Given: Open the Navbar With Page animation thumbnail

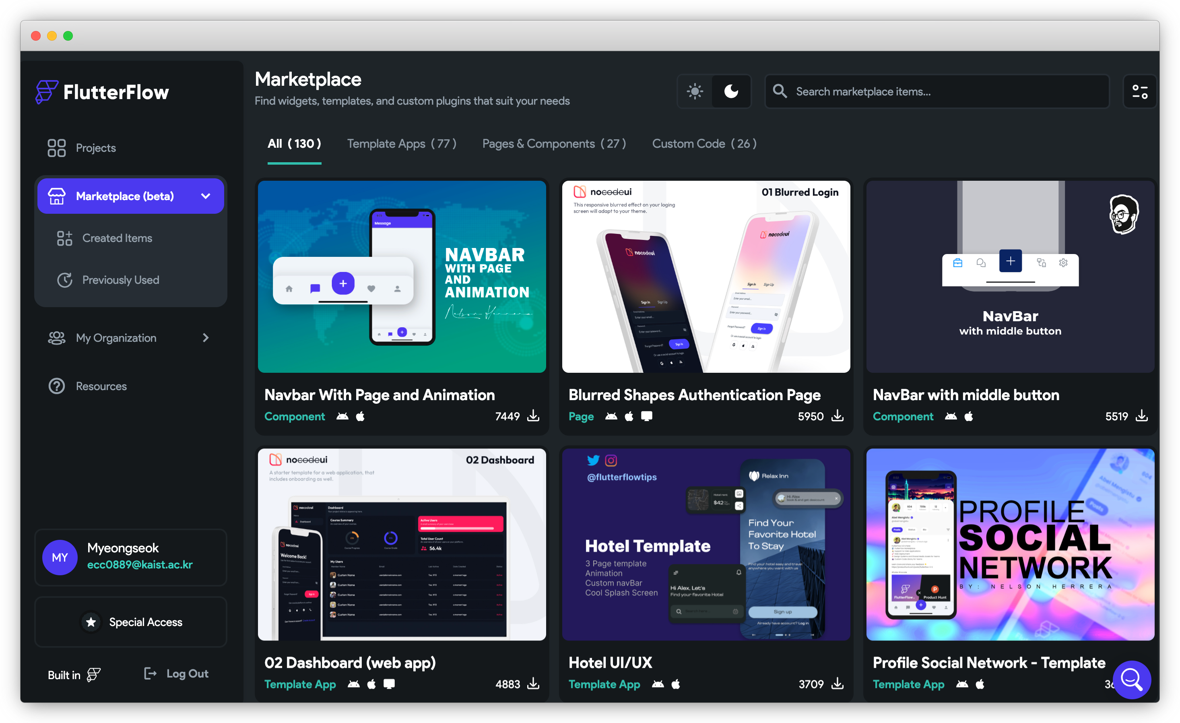Looking at the screenshot, I should 402,277.
